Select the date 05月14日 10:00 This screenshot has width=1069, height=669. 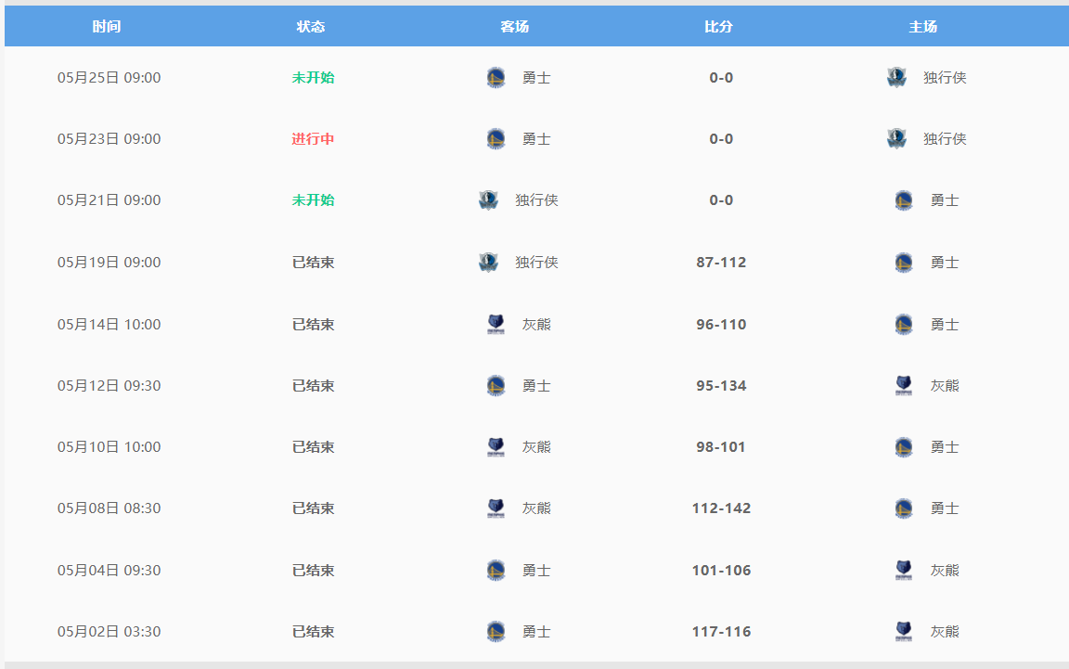point(109,325)
